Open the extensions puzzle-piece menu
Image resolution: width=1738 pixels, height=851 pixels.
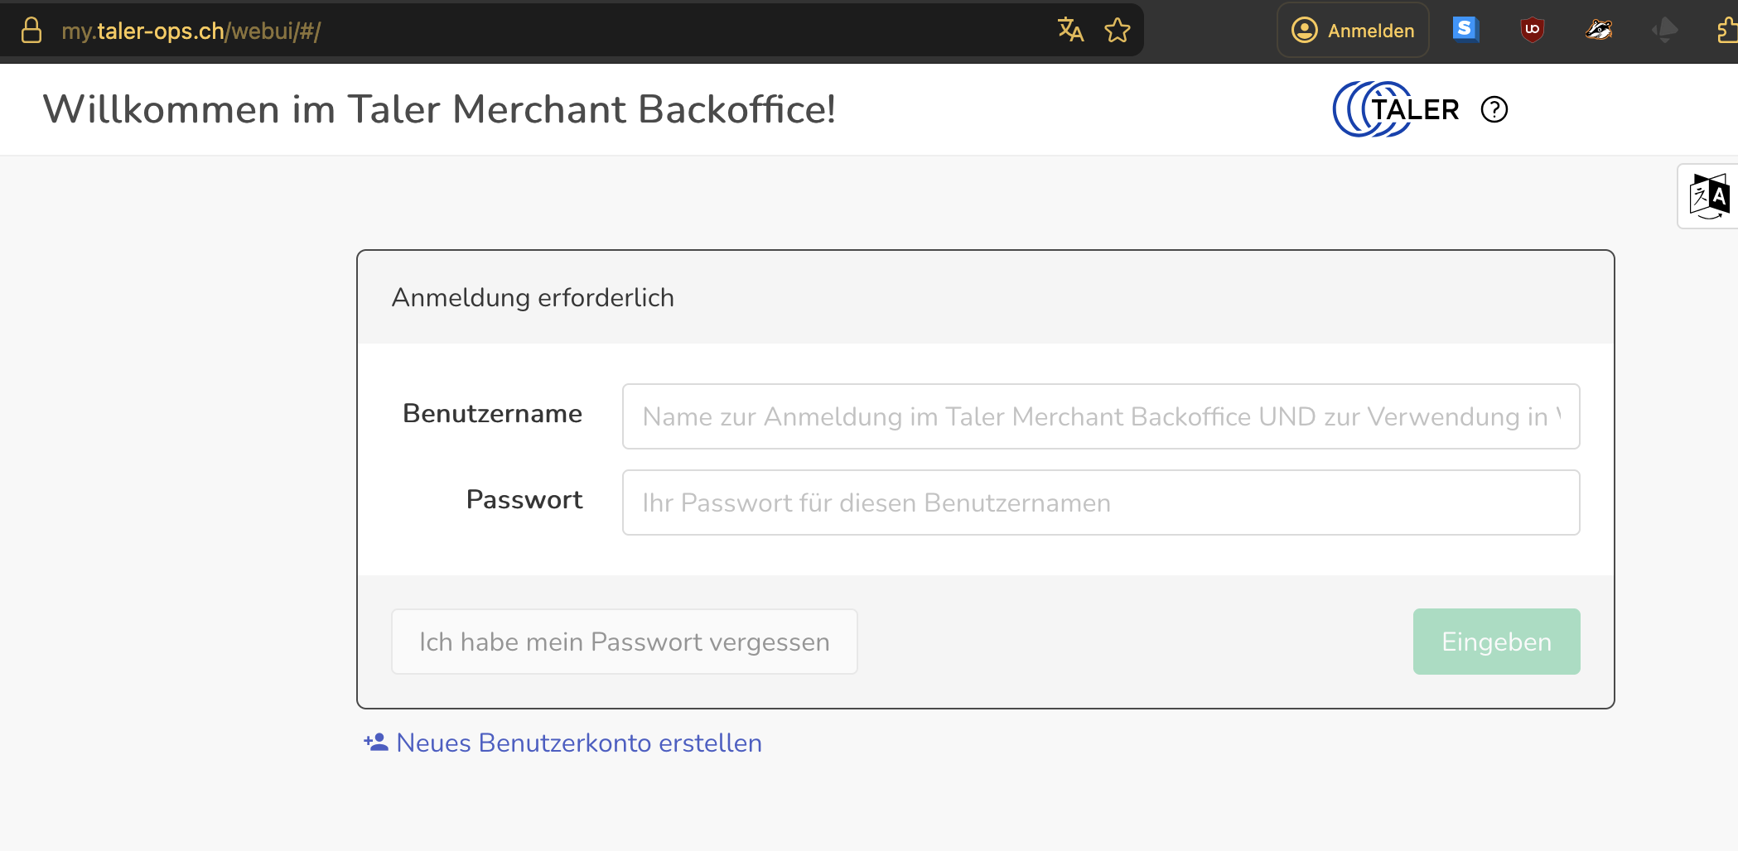[1726, 30]
